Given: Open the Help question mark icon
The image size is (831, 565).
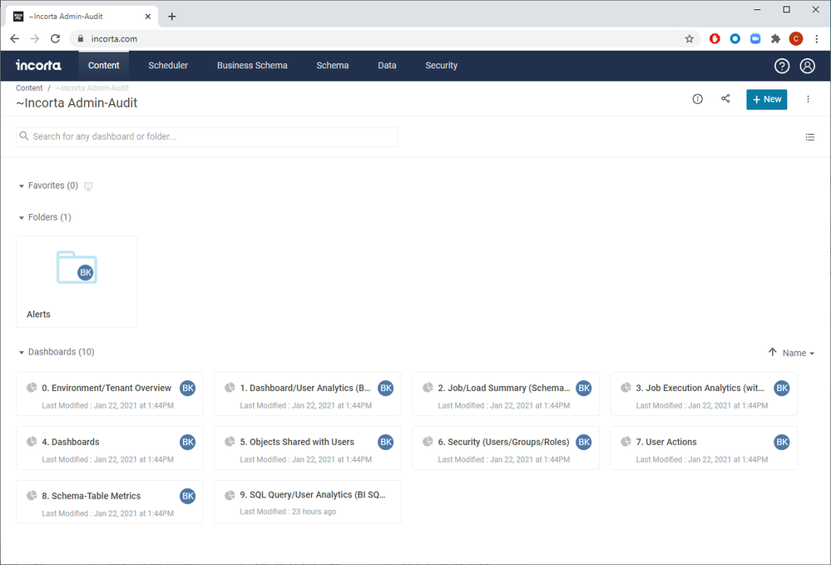Looking at the screenshot, I should point(782,66).
